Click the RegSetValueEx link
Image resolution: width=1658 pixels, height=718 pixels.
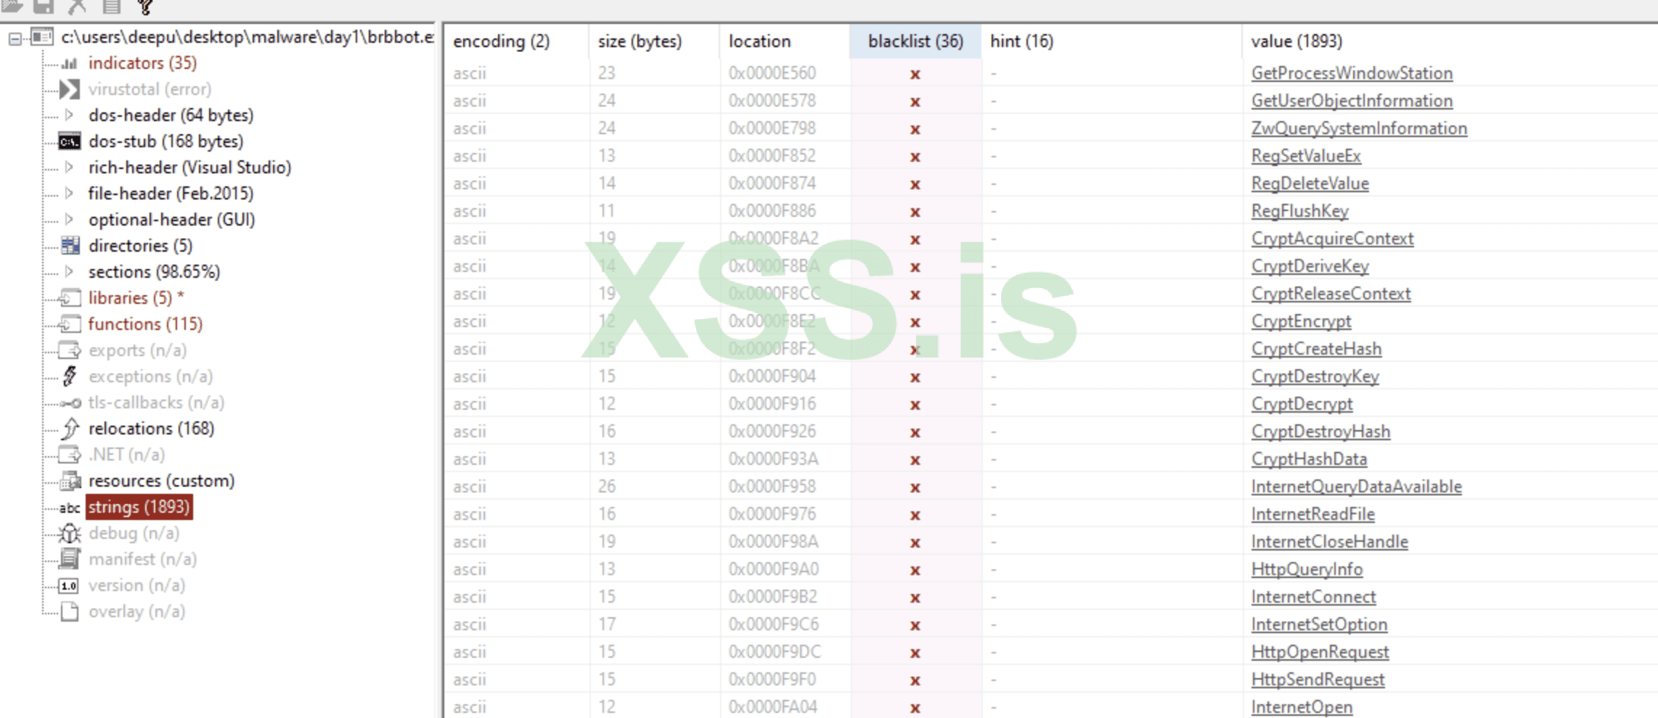tap(1306, 156)
